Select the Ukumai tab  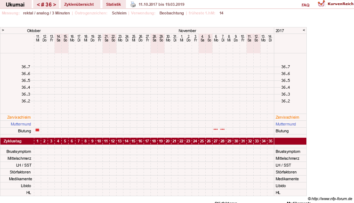tap(15, 5)
